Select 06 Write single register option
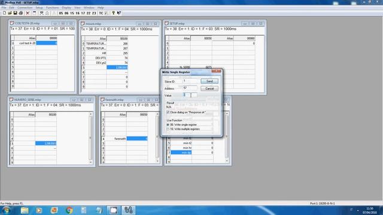Image resolution: width=383 pixels, height=215 pixels. point(168,125)
